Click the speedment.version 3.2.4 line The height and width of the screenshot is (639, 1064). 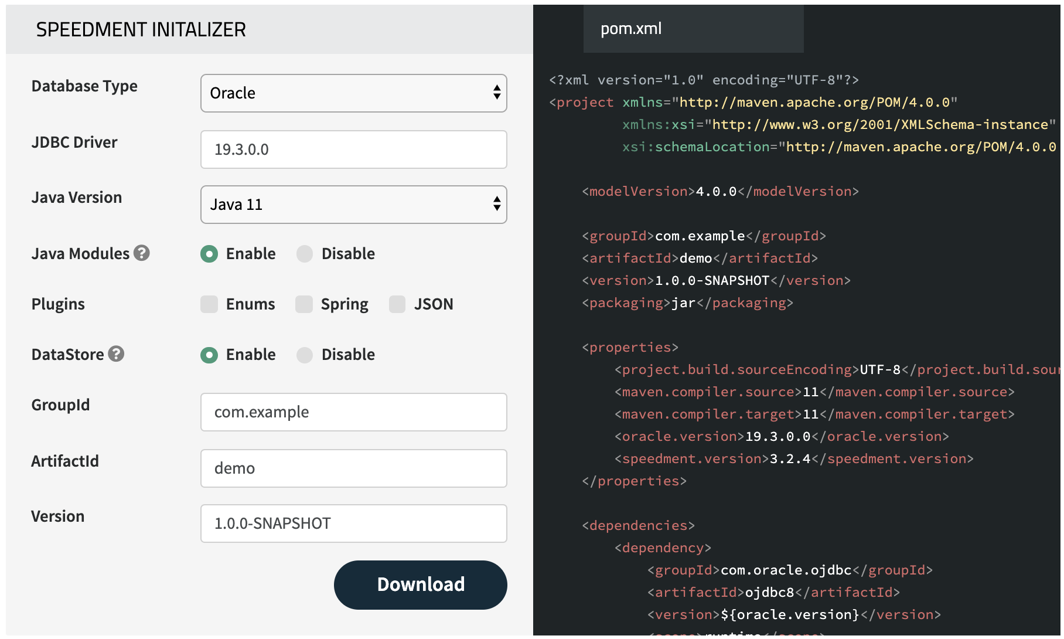(x=794, y=459)
